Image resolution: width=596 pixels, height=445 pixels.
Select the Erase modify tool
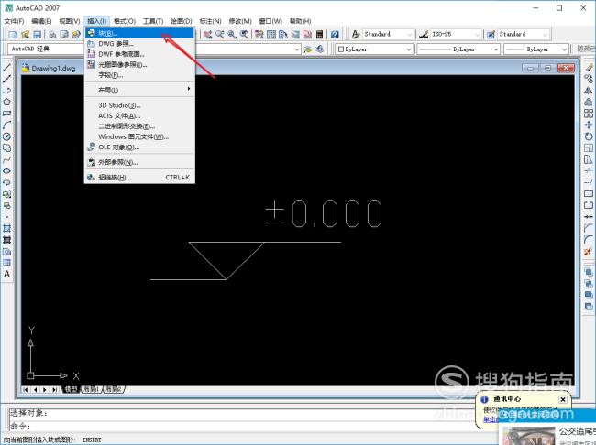tap(589, 68)
